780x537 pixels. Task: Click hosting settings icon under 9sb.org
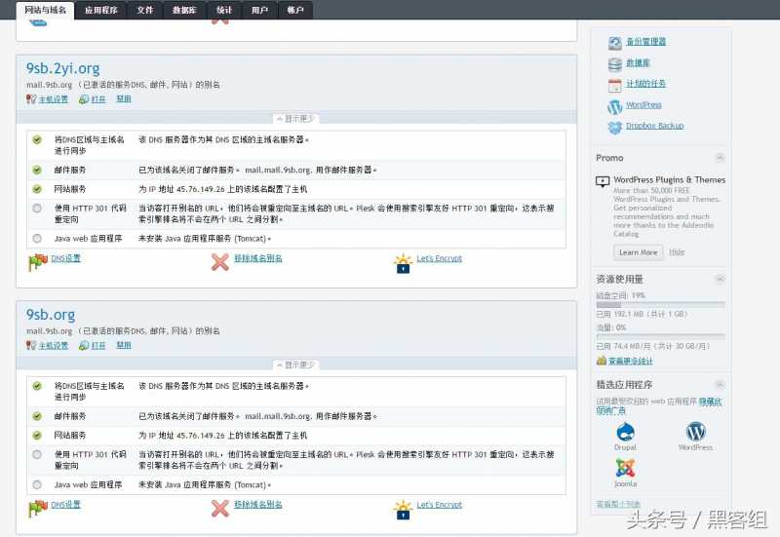coord(31,346)
